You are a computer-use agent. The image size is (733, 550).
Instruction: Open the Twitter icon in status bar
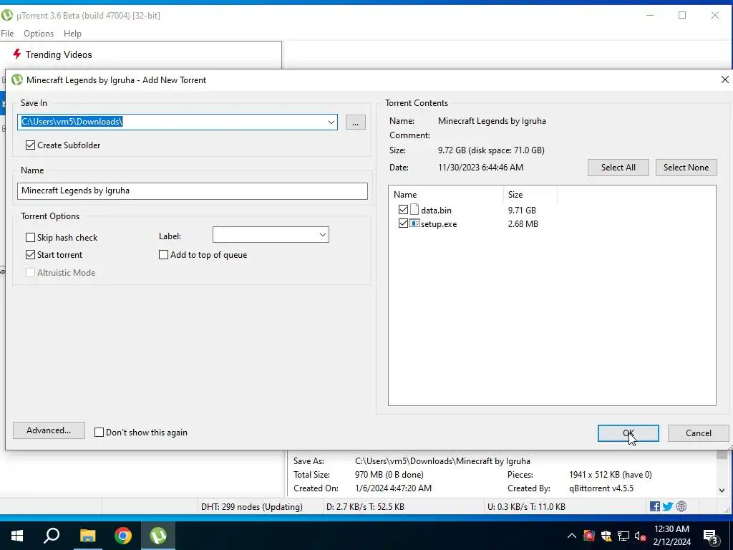668,506
